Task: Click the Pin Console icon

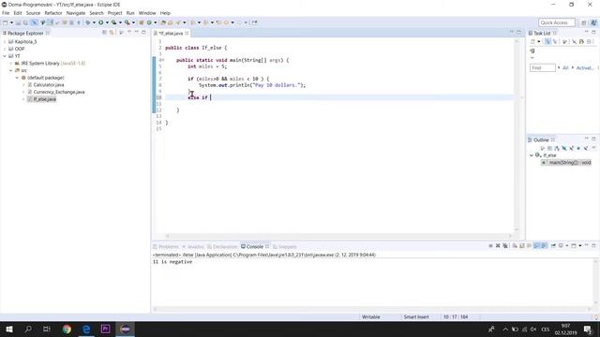Action: (x=553, y=245)
